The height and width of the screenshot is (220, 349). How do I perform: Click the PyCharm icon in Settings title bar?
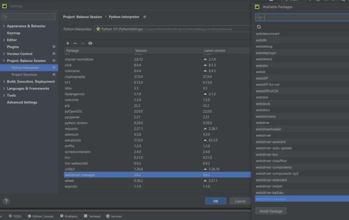(4, 6)
